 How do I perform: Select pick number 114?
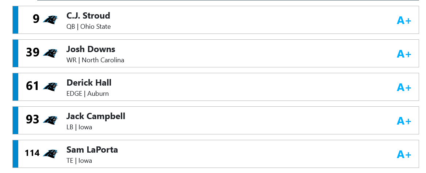tap(32, 153)
